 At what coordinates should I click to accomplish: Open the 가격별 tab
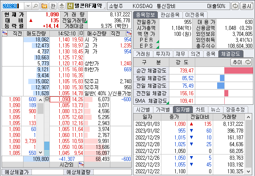[163, 110]
